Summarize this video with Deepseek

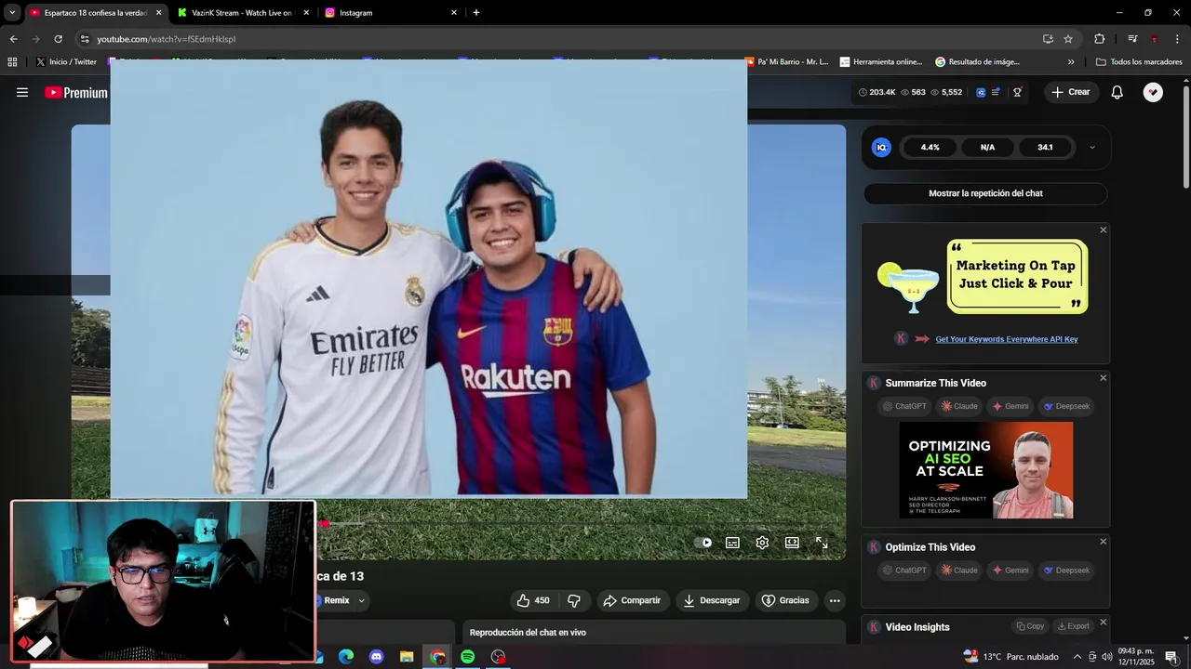coord(1066,406)
